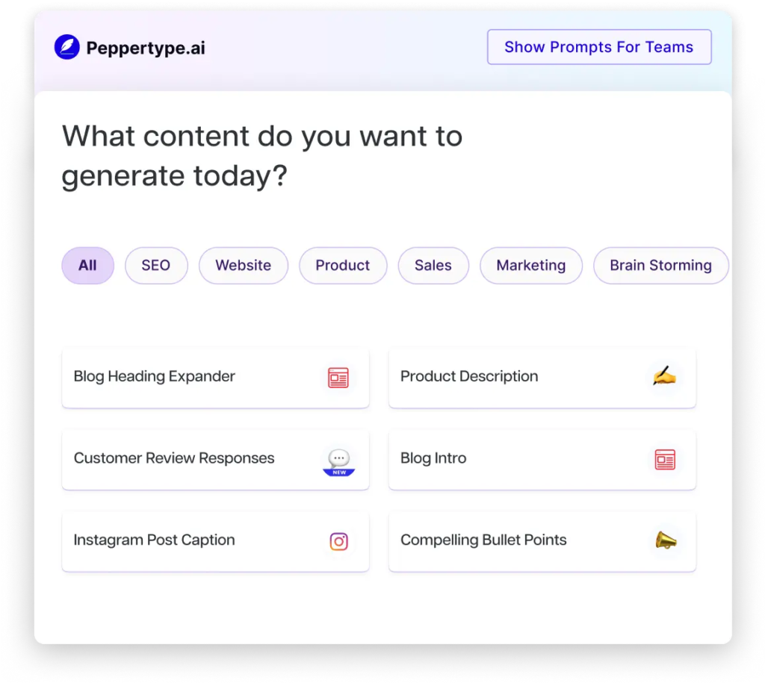Open the Blog Heading Expander template
This screenshot has width=765, height=683.
(x=155, y=377)
